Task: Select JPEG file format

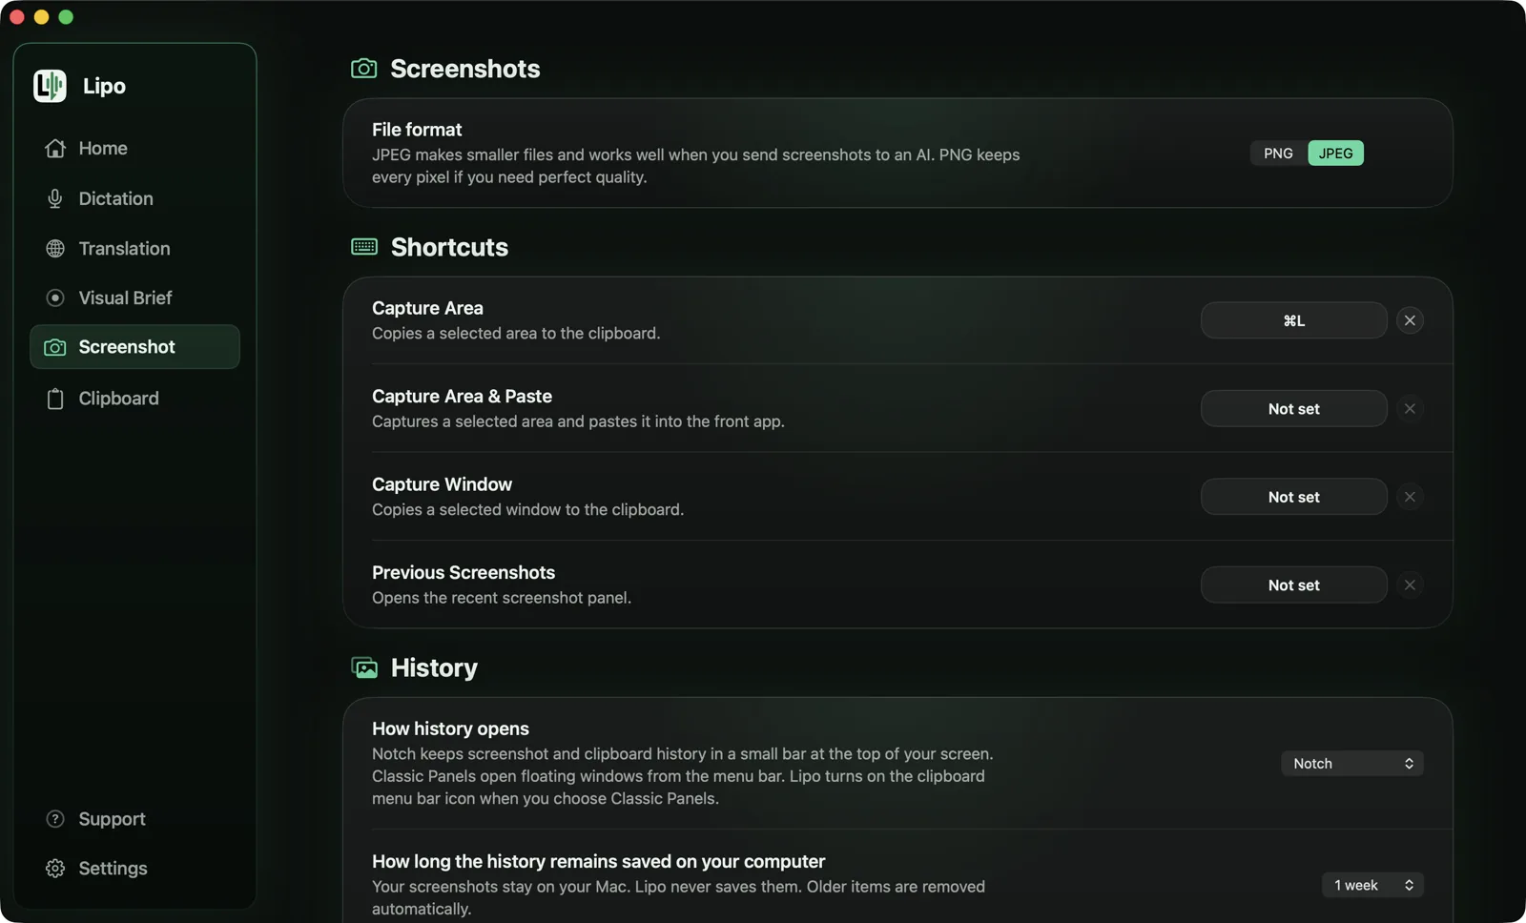Action: pos(1335,154)
